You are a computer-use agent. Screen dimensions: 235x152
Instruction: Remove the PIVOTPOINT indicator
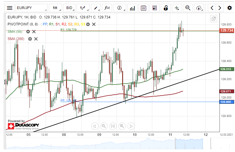pos(94,24)
